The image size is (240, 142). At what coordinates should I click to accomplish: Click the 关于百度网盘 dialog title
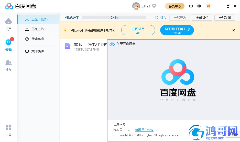(x=126, y=44)
